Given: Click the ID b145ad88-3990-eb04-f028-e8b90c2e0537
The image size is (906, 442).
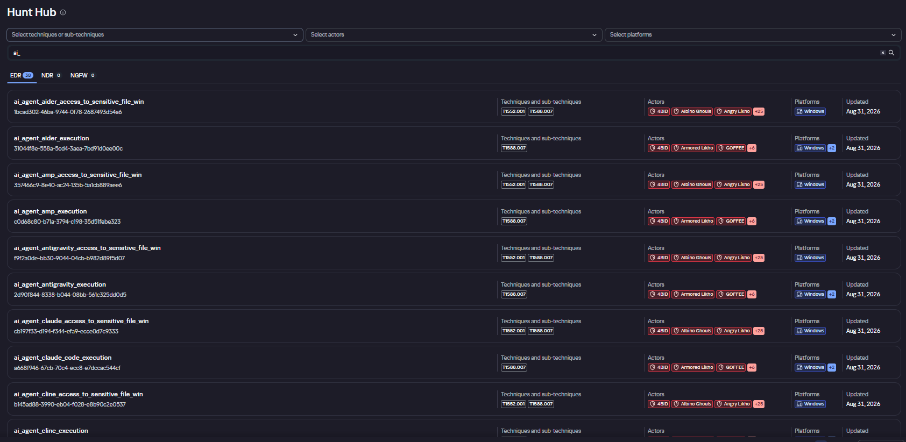Looking at the screenshot, I should click(70, 405).
